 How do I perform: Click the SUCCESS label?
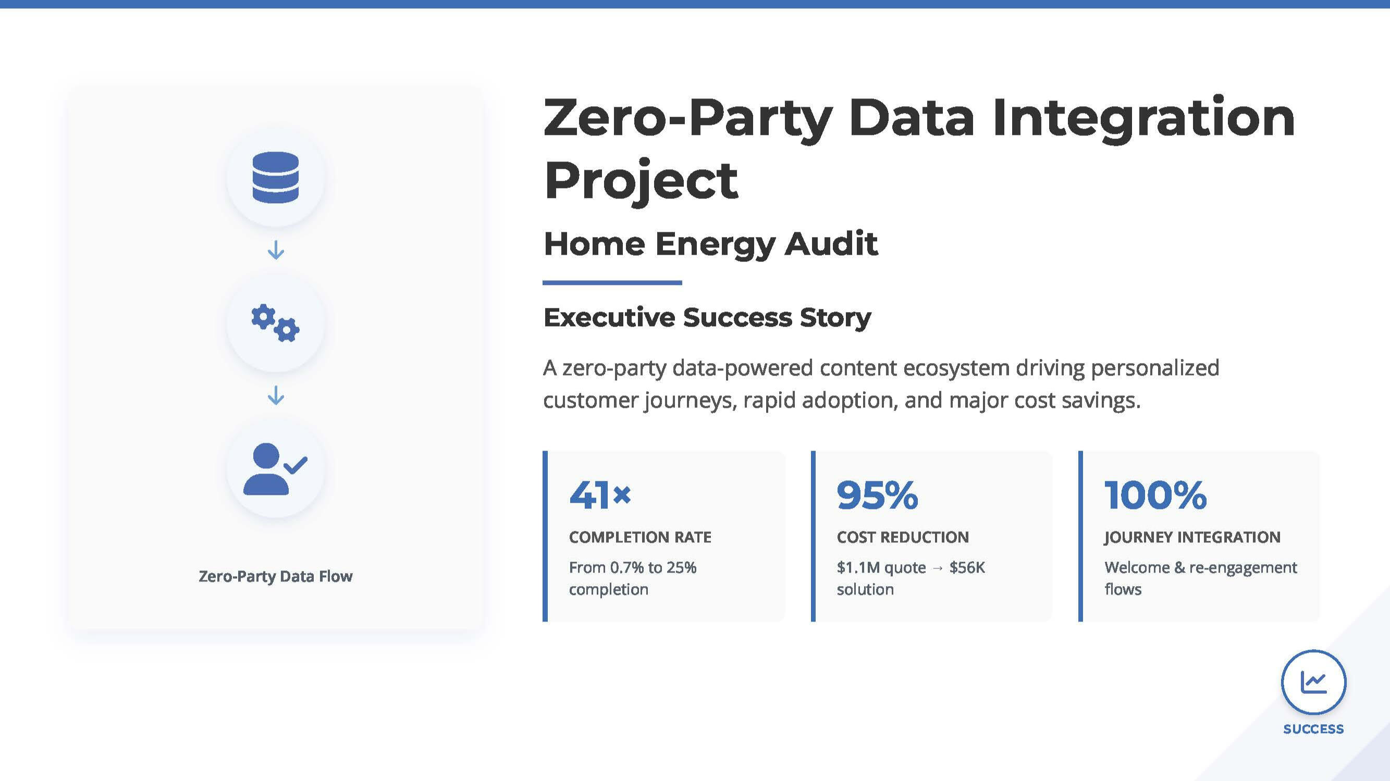1313,729
